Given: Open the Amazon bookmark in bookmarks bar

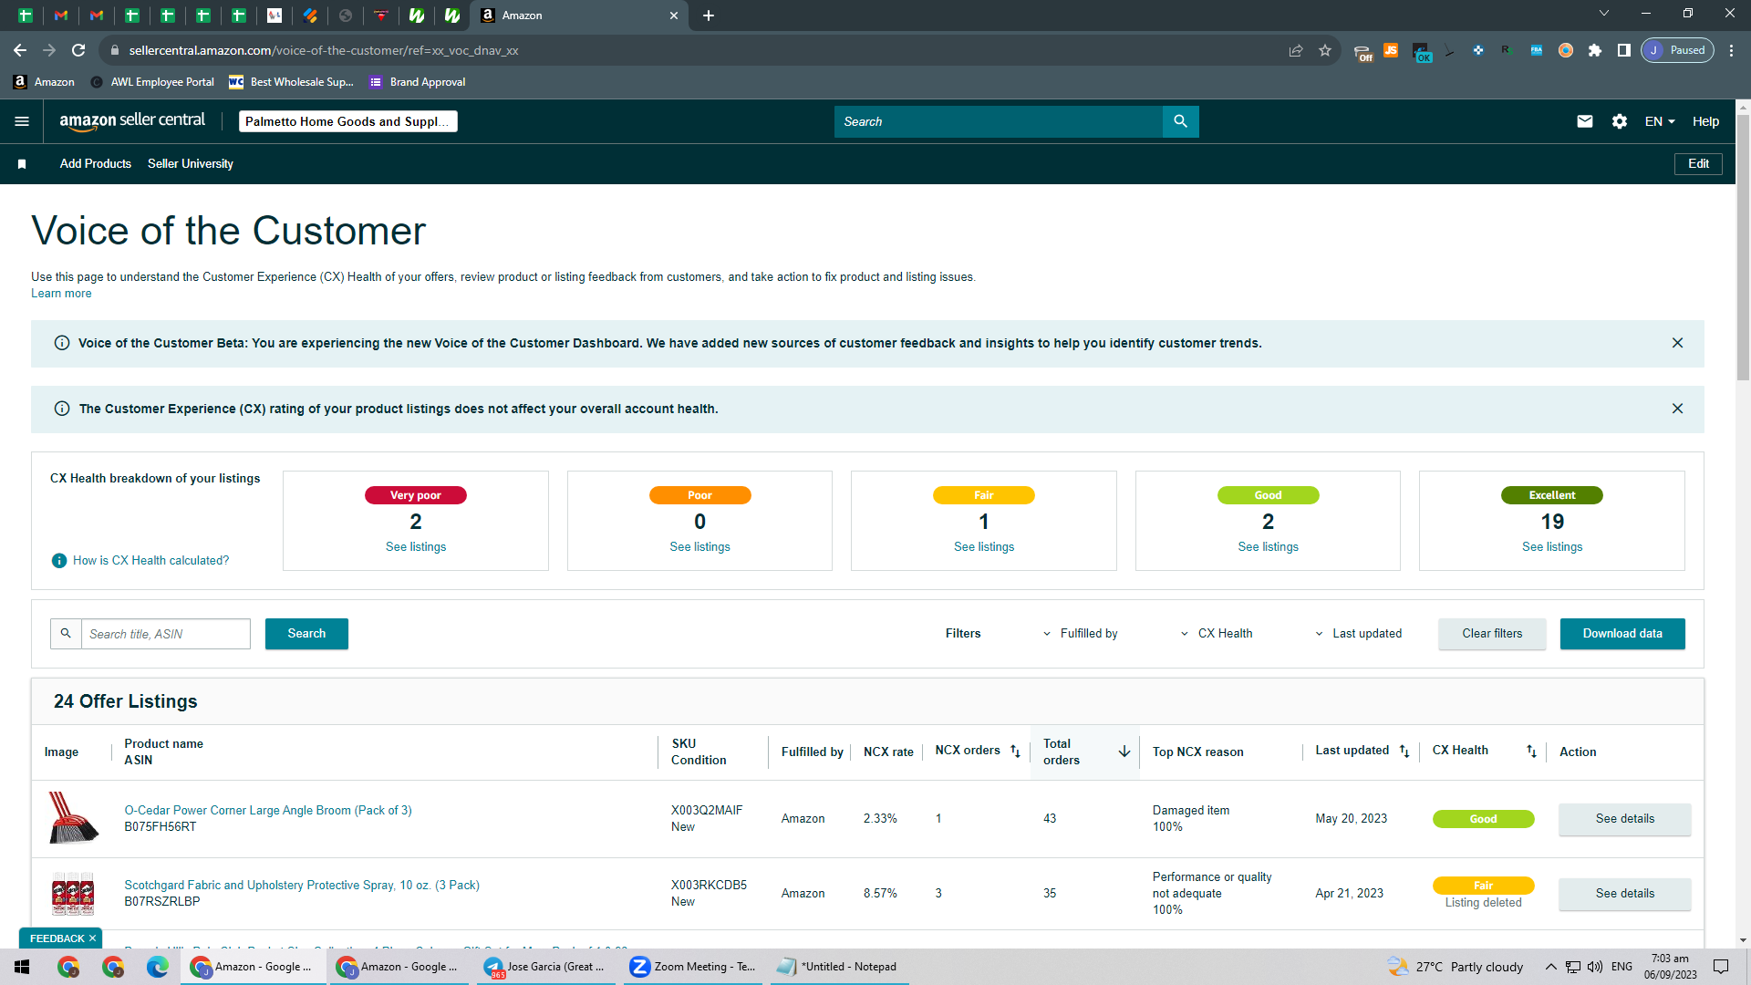Looking at the screenshot, I should click(45, 82).
